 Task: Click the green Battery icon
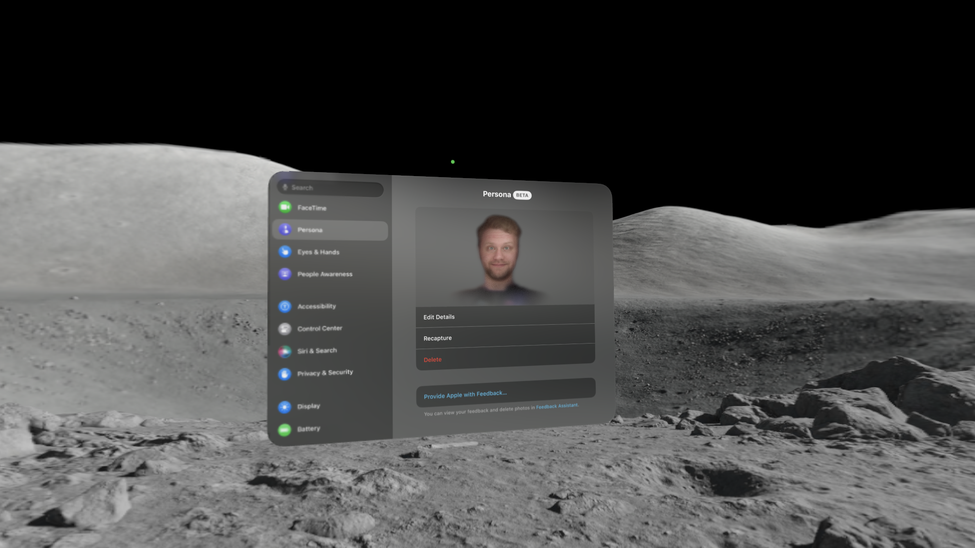click(285, 430)
